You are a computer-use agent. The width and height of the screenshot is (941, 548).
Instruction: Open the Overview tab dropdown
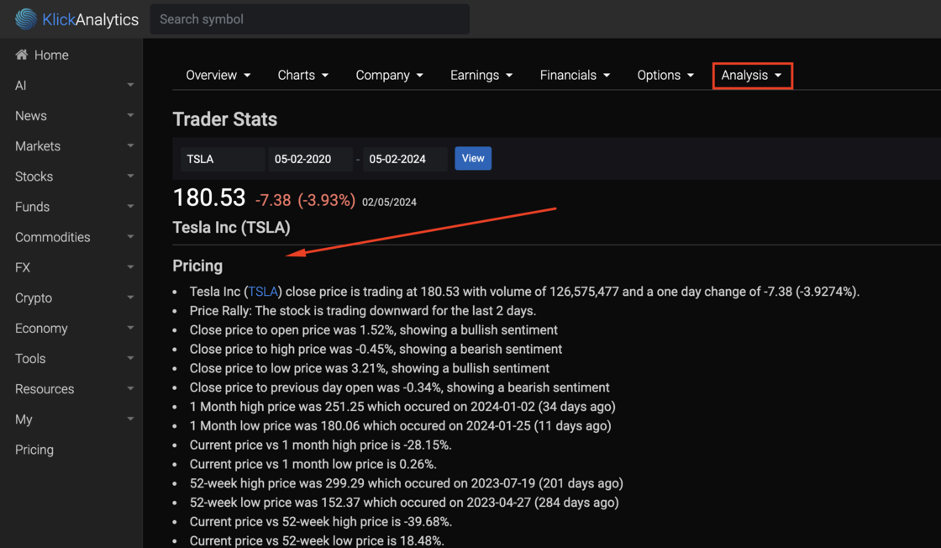(218, 75)
